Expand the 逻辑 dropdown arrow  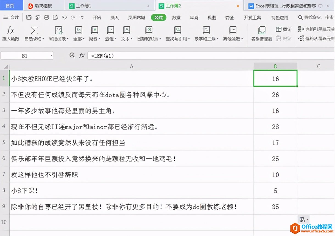pos(115,39)
